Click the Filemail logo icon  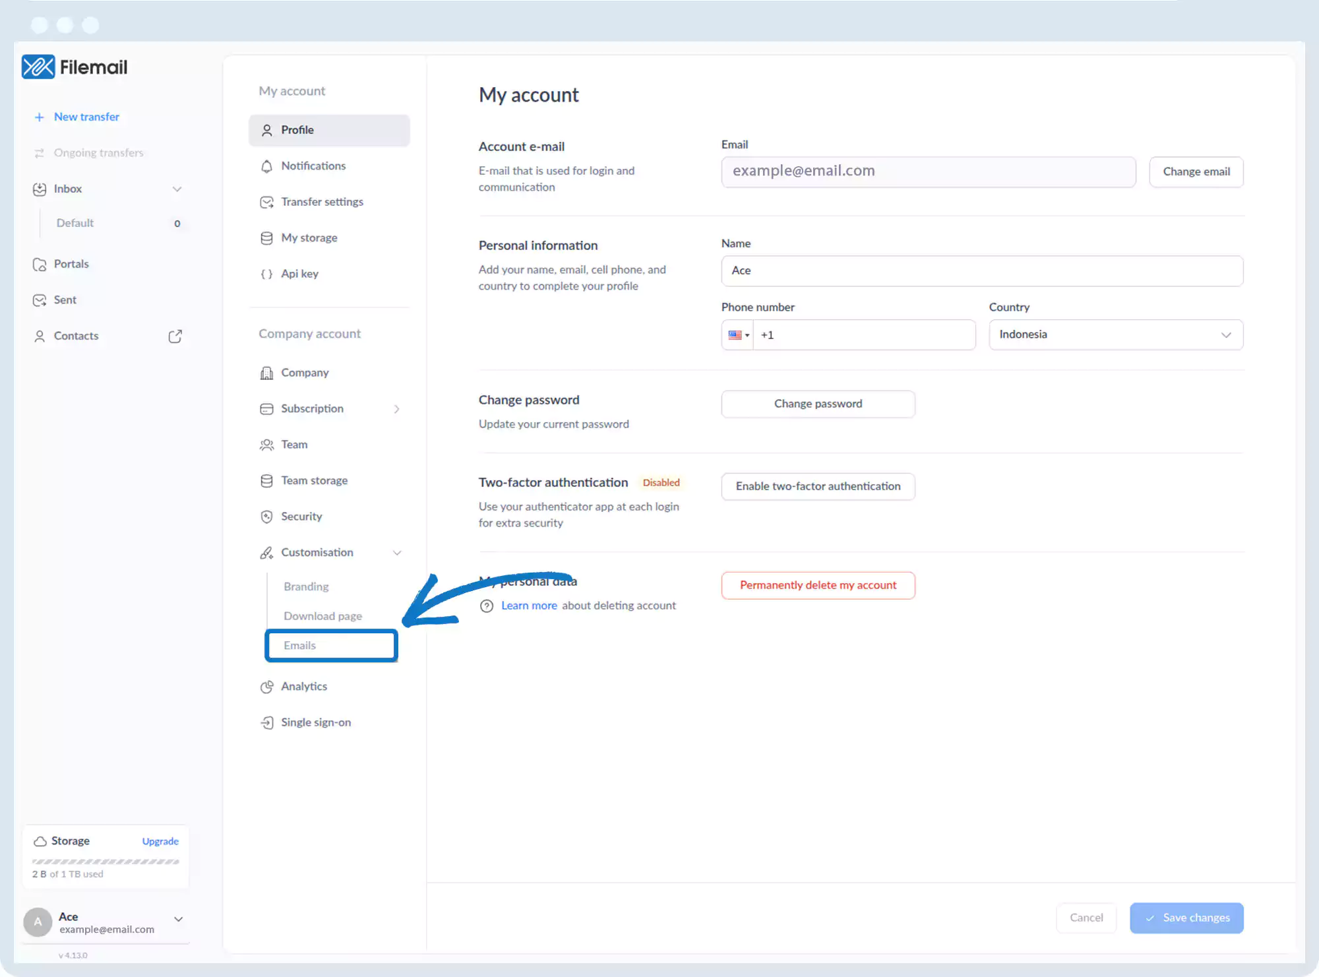38,67
